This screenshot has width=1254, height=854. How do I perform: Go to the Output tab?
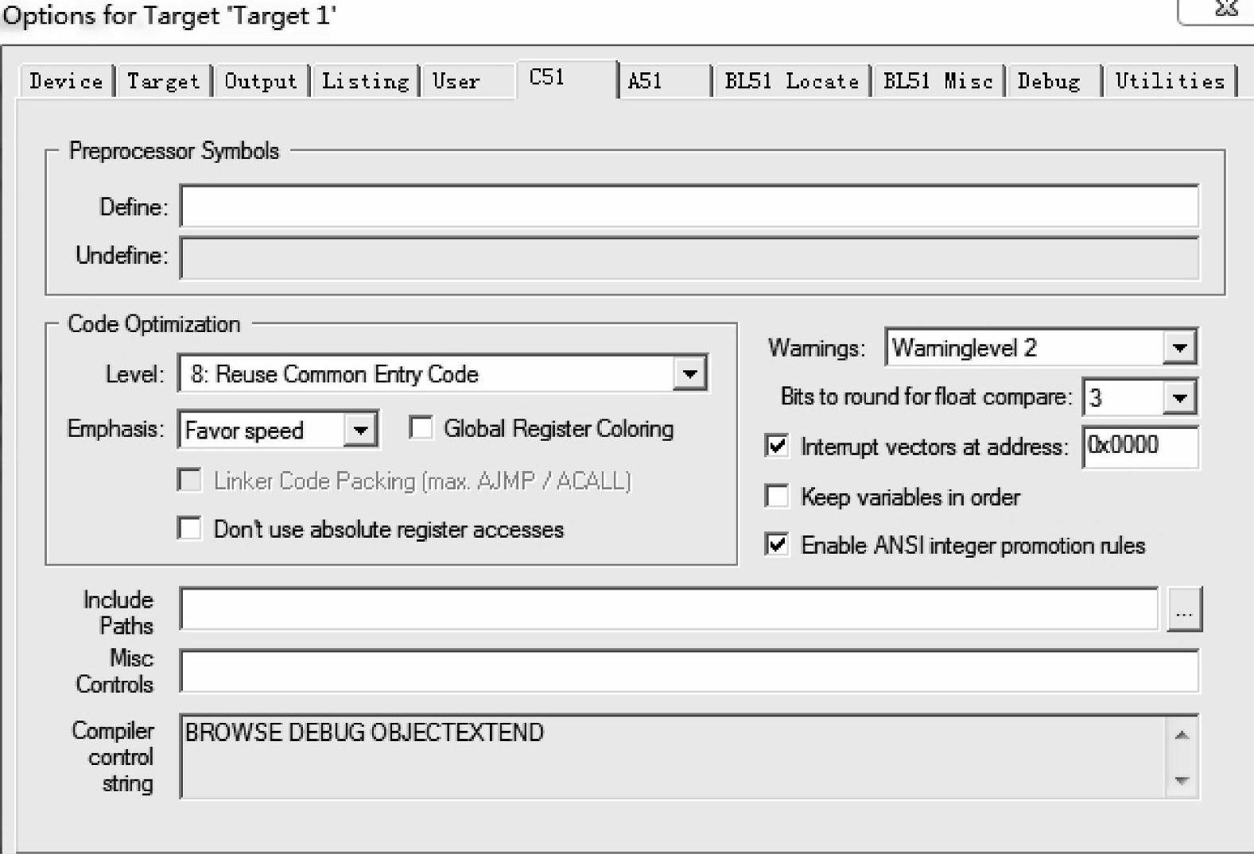tap(261, 81)
